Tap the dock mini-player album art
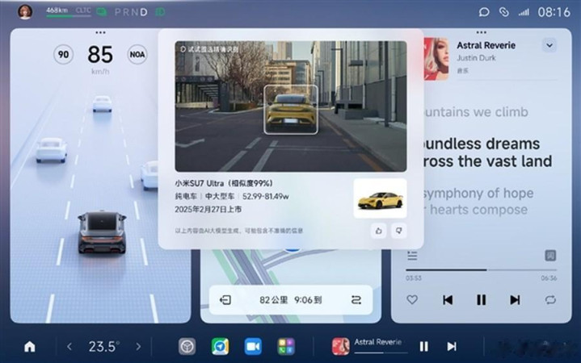The height and width of the screenshot is (363, 581). coord(340,347)
